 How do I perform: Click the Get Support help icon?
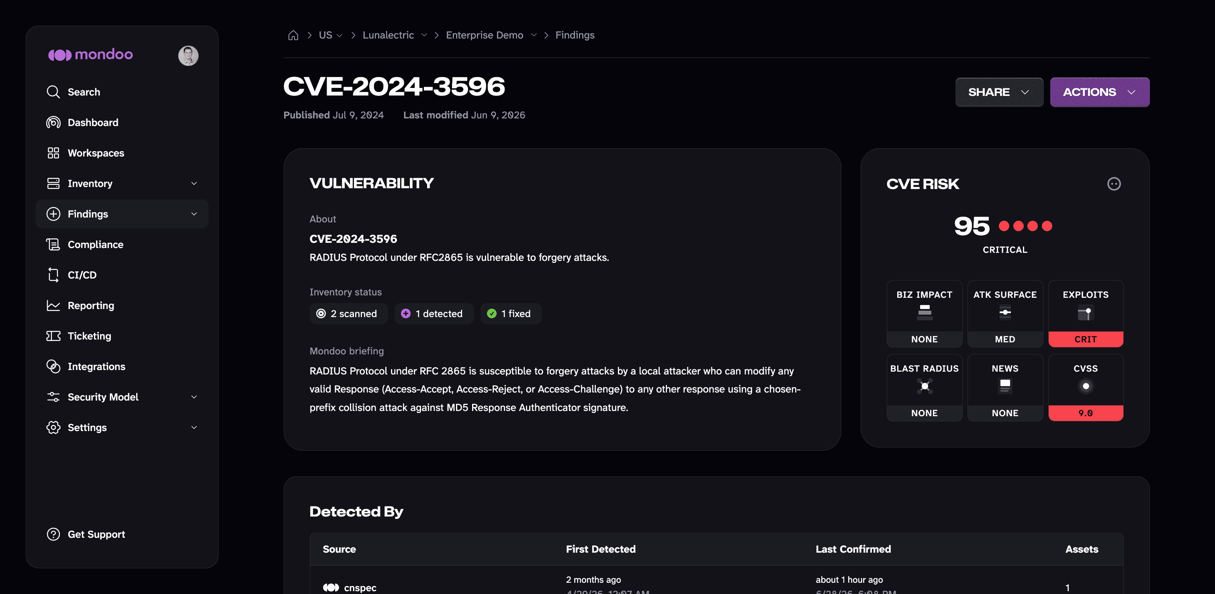coord(53,534)
